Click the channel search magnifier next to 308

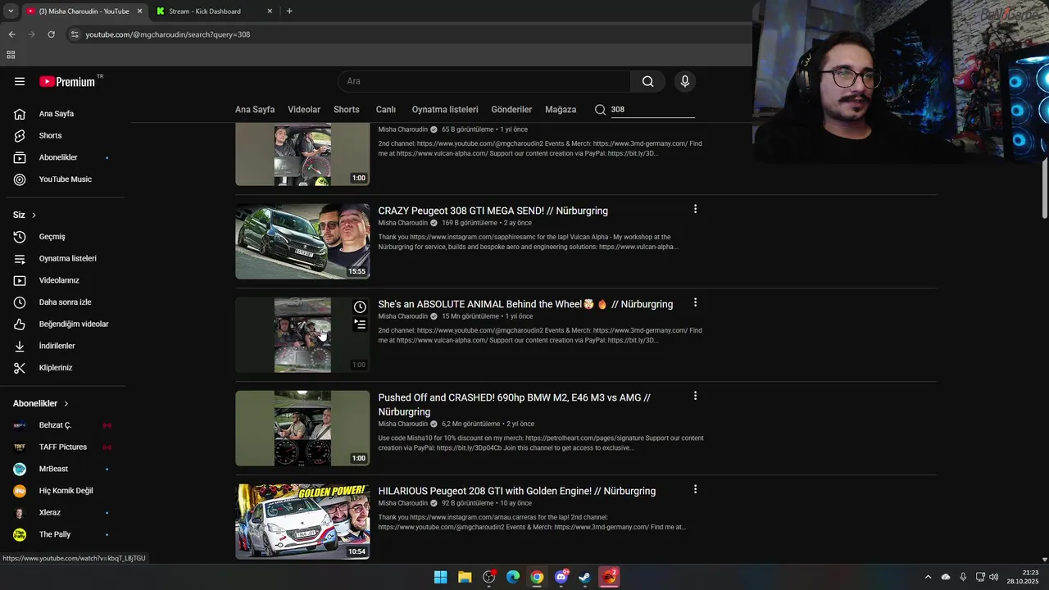pos(600,109)
